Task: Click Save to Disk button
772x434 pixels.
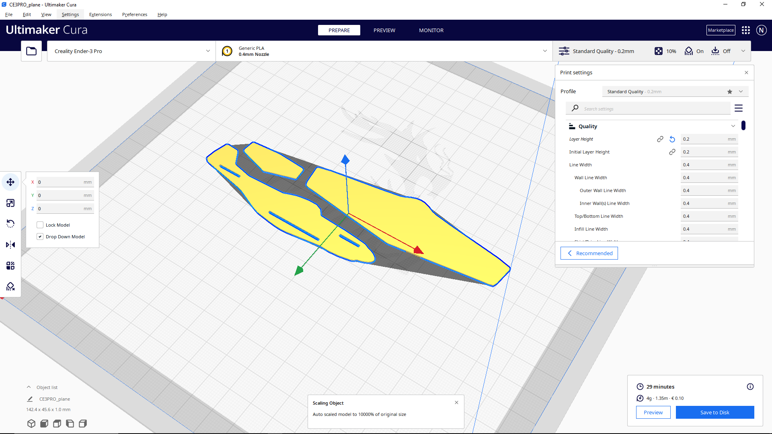Action: (715, 412)
